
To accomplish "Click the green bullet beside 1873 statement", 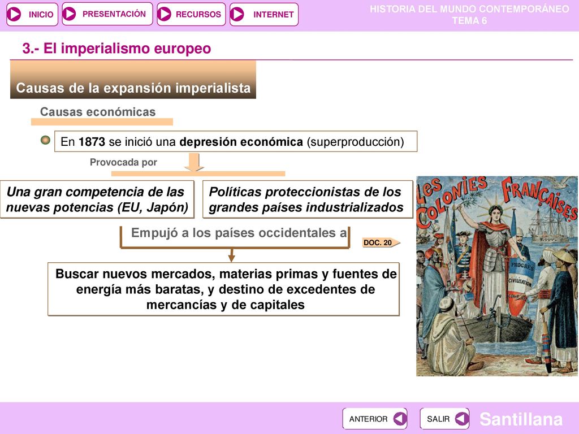I will pos(45,140).
